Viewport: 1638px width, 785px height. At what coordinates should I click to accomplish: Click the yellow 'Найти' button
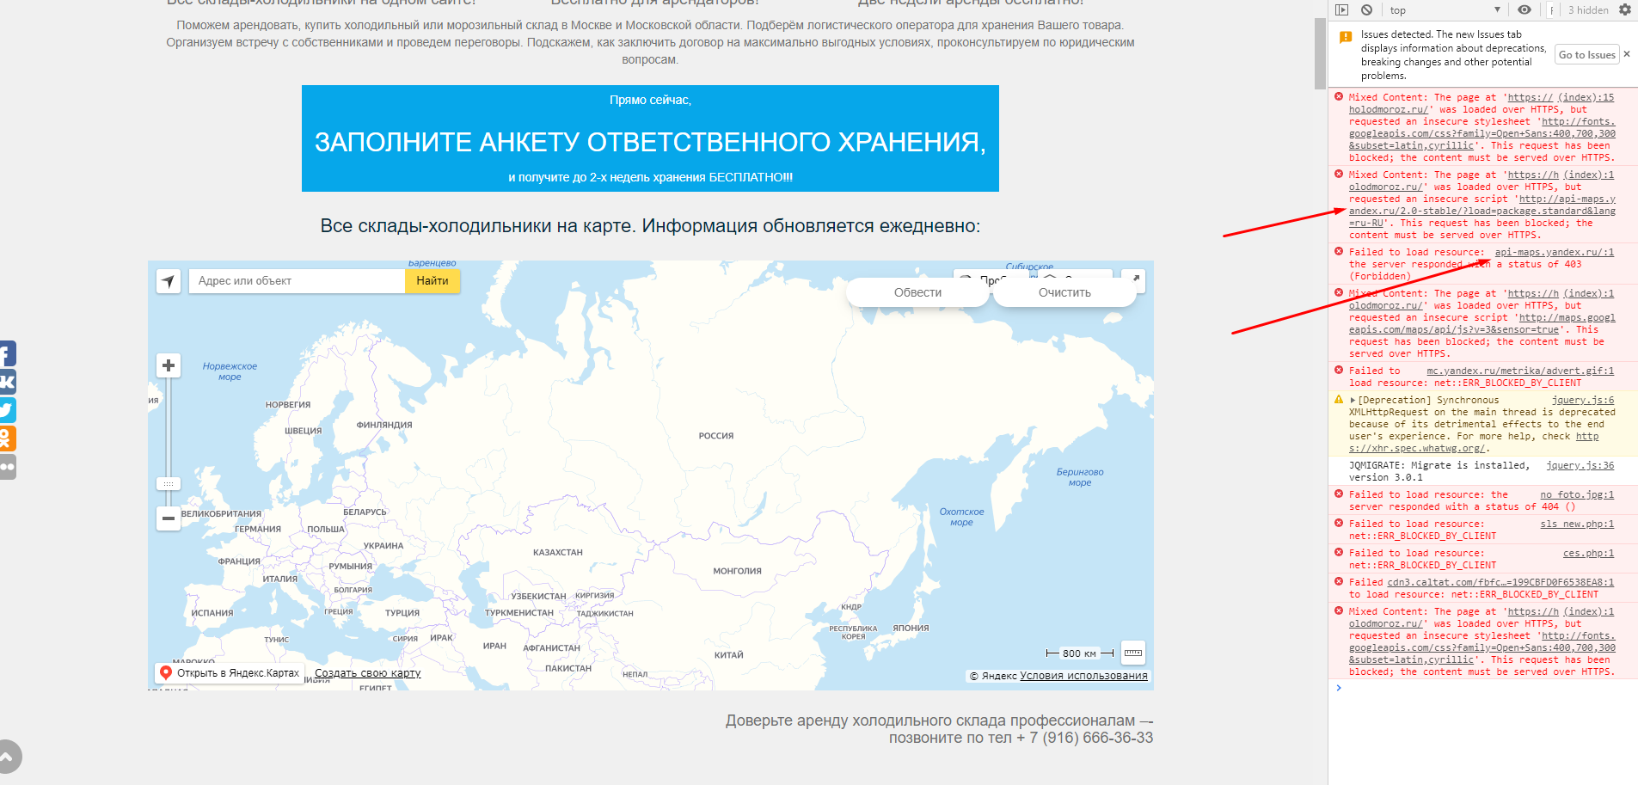[433, 281]
